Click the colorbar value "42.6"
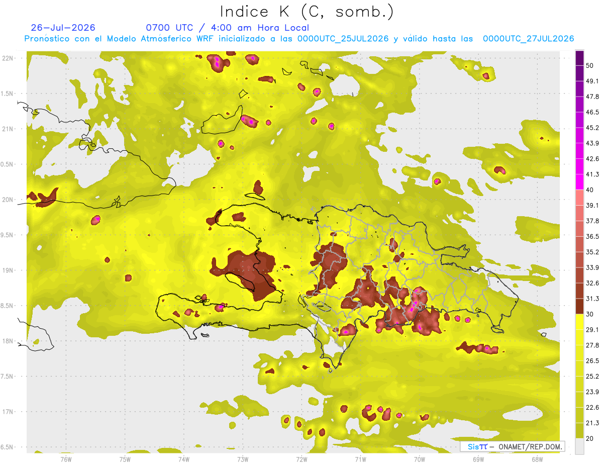This screenshot has width=603, height=466. tap(593, 159)
